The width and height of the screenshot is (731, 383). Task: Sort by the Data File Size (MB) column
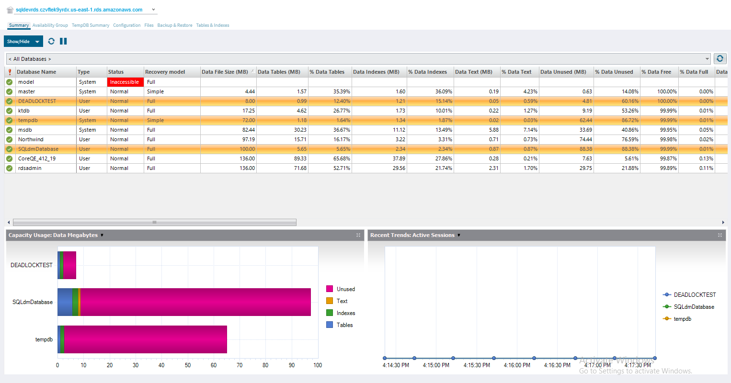coord(225,72)
